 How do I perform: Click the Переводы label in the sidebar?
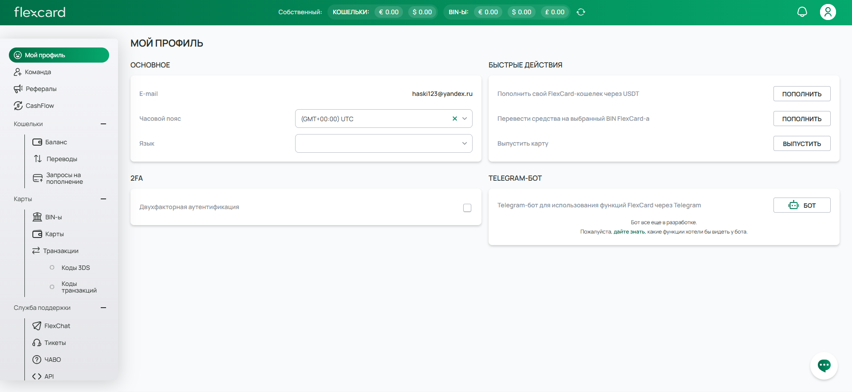click(x=62, y=159)
